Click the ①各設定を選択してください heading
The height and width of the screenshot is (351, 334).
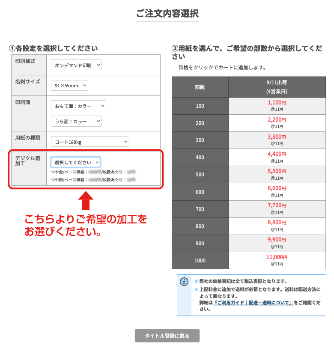click(53, 48)
